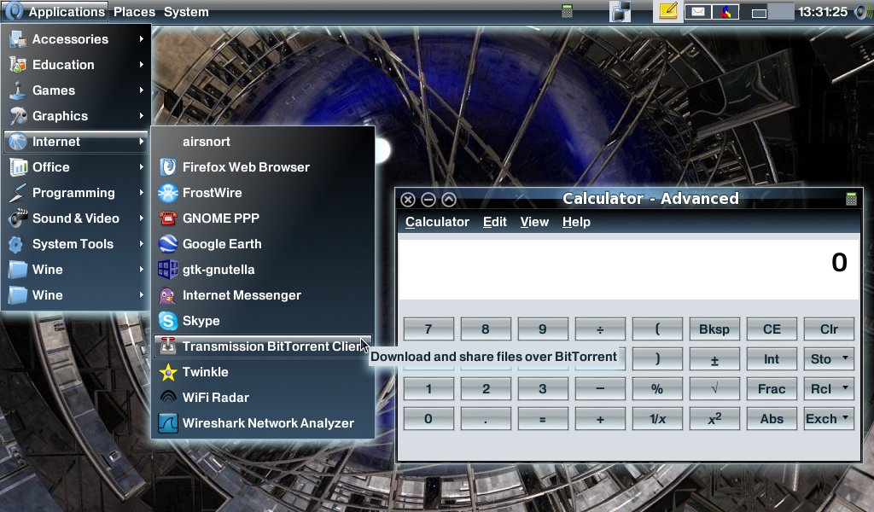Click the number 7 key in Calculator
874x512 pixels.
pyautogui.click(x=428, y=329)
